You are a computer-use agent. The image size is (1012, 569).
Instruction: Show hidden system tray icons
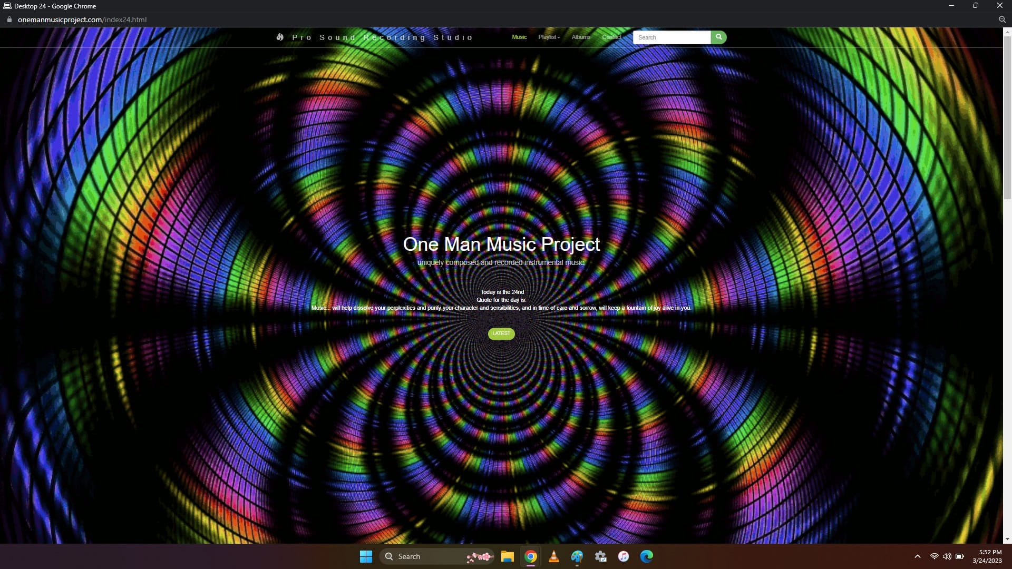click(x=918, y=556)
